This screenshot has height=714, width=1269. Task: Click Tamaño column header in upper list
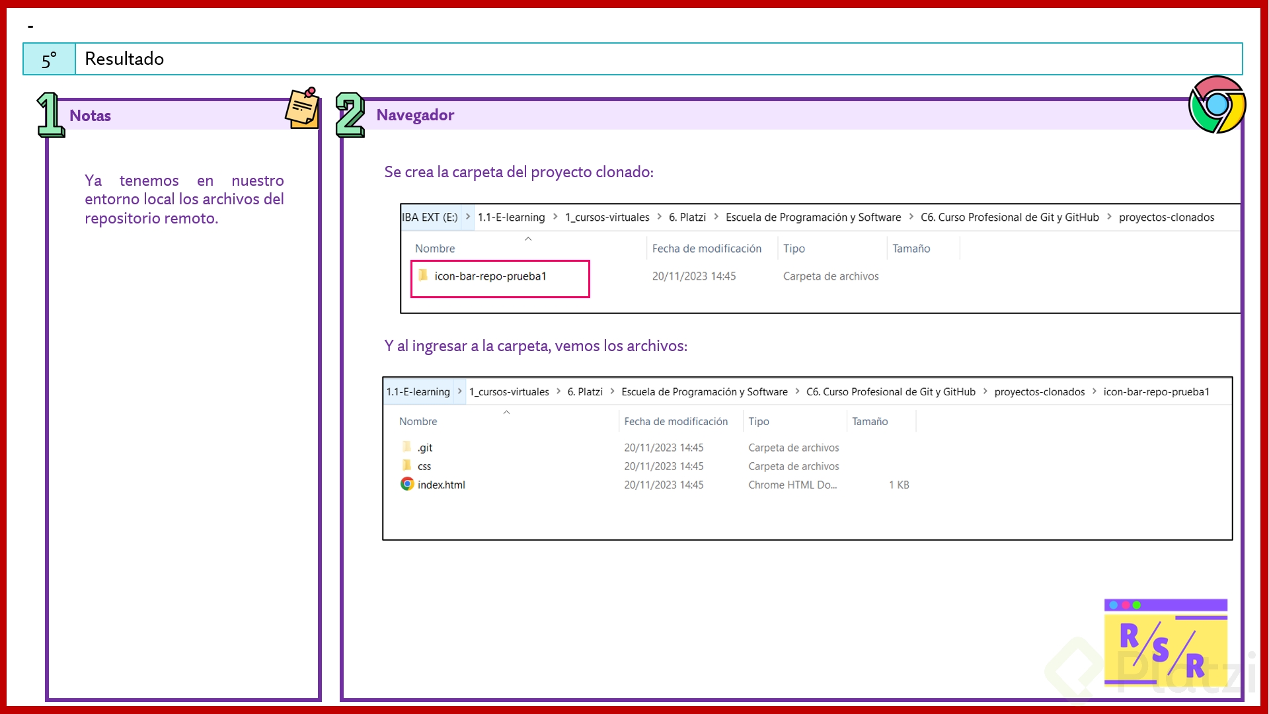911,249
